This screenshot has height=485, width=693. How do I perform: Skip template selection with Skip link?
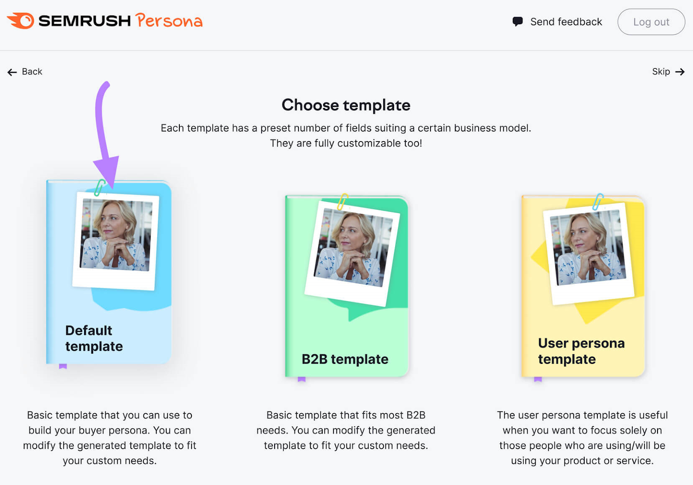(x=668, y=72)
